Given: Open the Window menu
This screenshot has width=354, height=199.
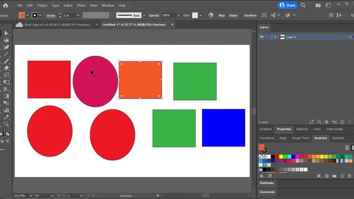Looking at the screenshot, I should click(108, 6).
